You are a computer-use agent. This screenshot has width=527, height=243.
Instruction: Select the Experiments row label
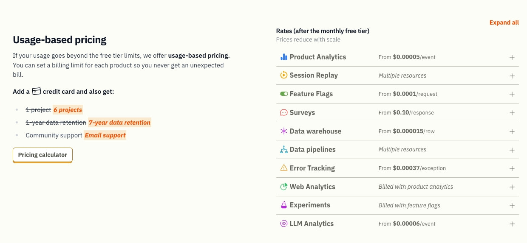(310, 205)
